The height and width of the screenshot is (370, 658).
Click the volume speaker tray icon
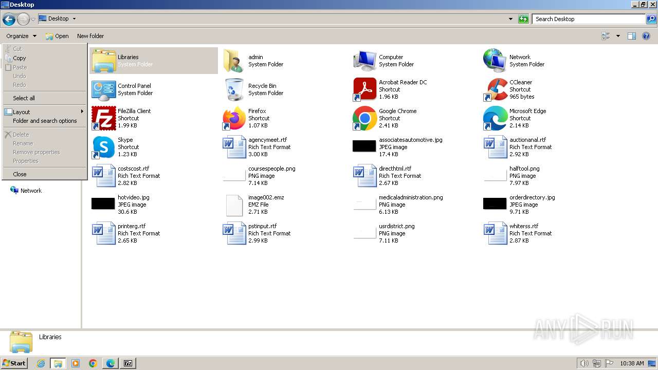tap(584, 363)
